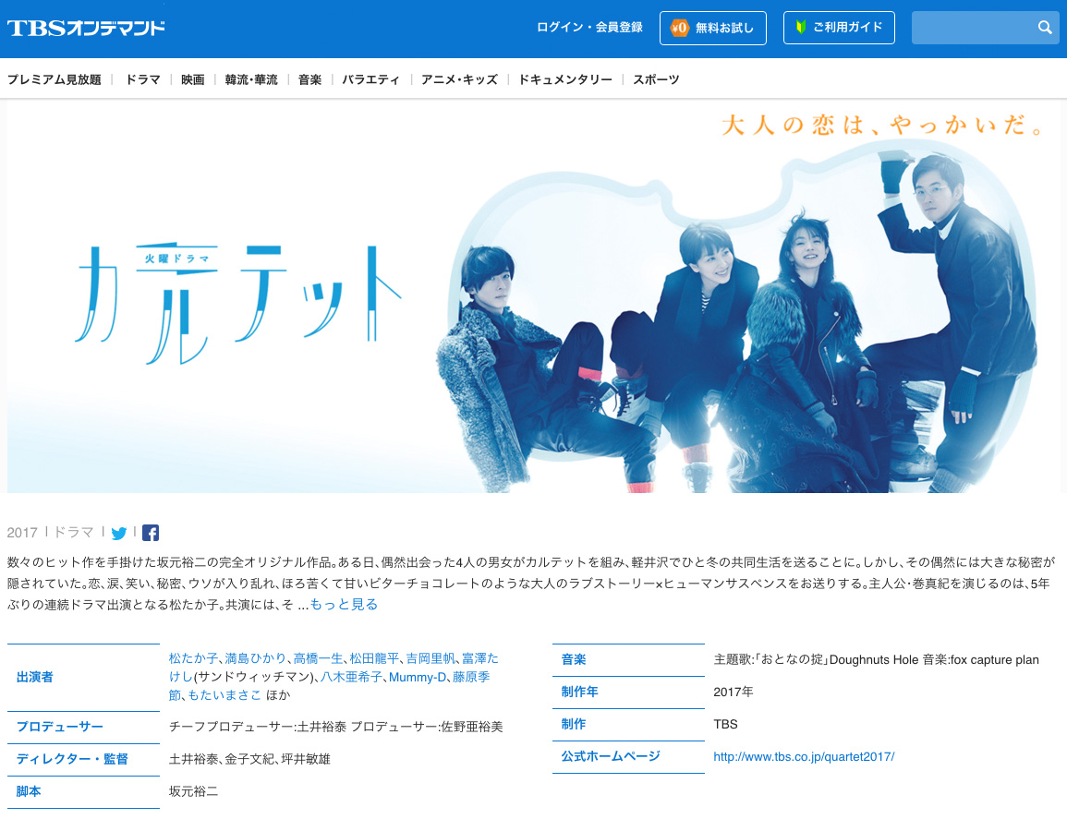Viewport: 1067px width, 819px height.
Task: Open the ご利用ガイド button
Action: coord(839,27)
